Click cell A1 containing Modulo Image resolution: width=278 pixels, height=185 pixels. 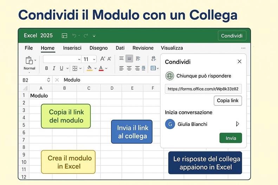[41, 95]
